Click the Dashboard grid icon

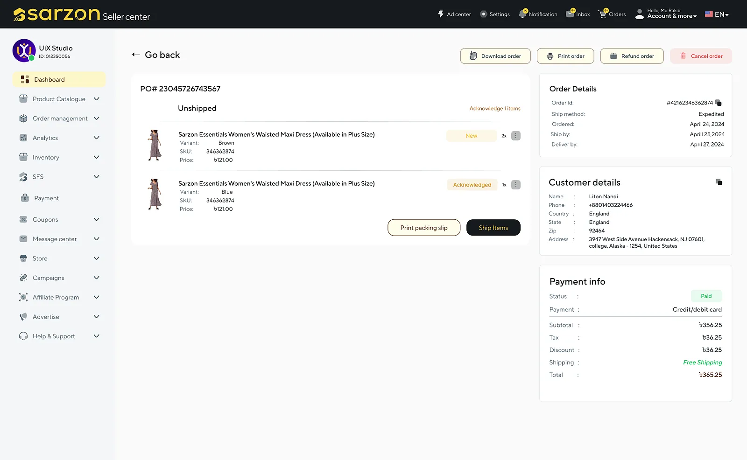click(x=25, y=79)
